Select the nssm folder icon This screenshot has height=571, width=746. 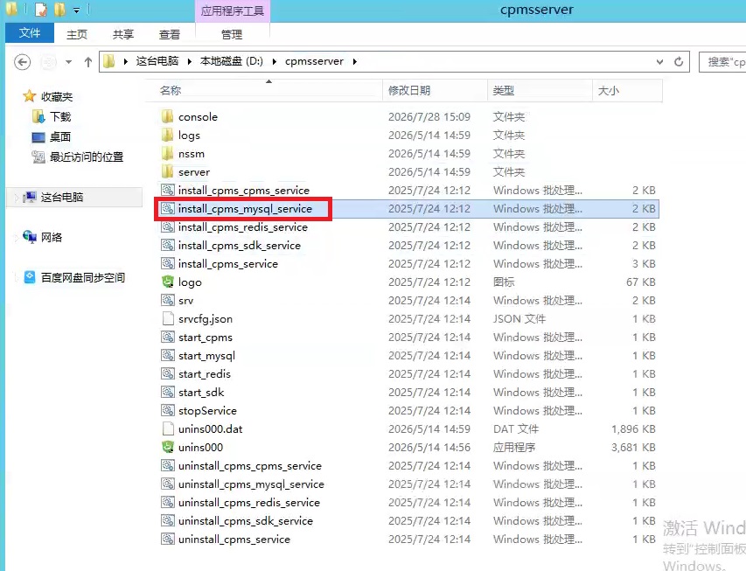(167, 154)
